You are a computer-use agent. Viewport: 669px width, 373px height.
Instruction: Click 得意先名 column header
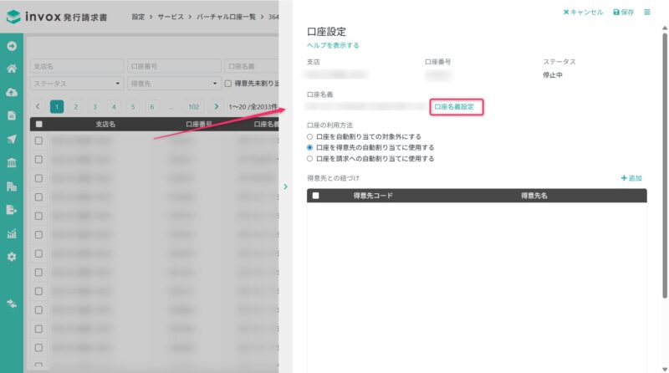[534, 196]
